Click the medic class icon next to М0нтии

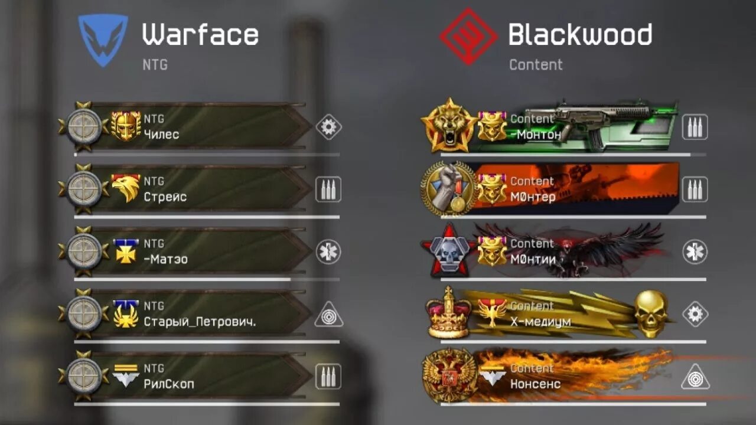[695, 252]
